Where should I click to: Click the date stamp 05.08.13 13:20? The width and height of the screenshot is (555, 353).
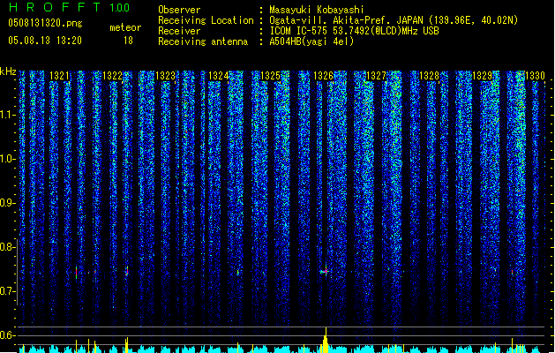point(45,41)
